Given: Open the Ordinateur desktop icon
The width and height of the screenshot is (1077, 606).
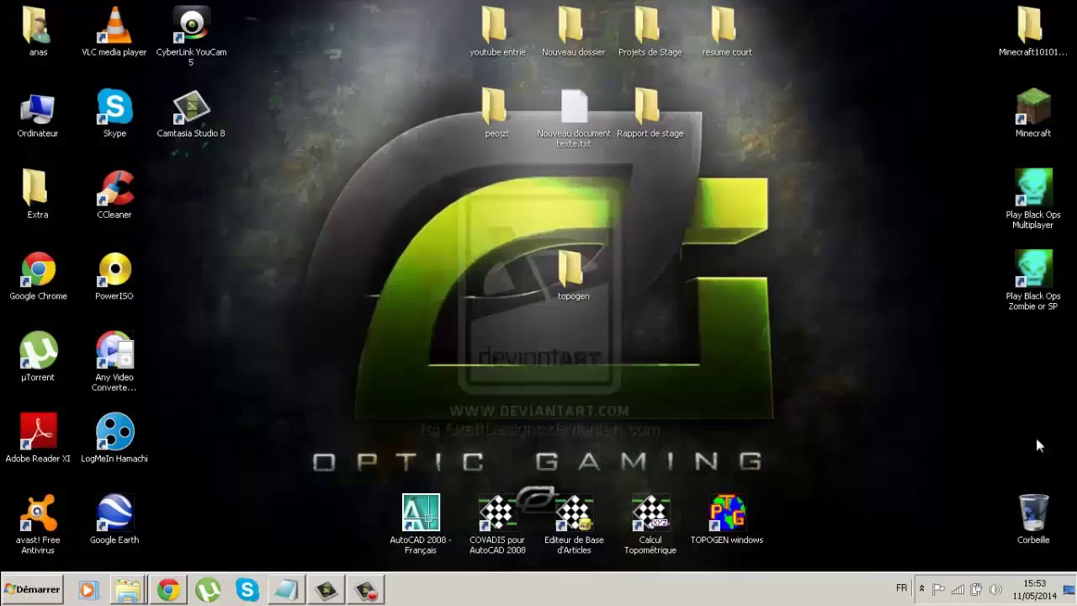Looking at the screenshot, I should (38, 114).
